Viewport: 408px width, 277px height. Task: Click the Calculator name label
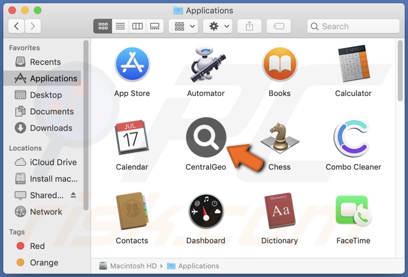(353, 93)
